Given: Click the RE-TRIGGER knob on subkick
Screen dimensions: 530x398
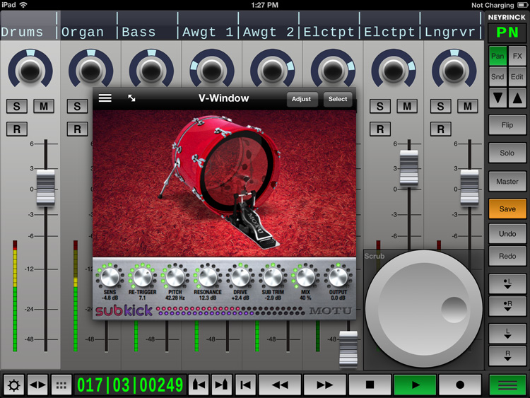Looking at the screenshot, I should point(142,276).
